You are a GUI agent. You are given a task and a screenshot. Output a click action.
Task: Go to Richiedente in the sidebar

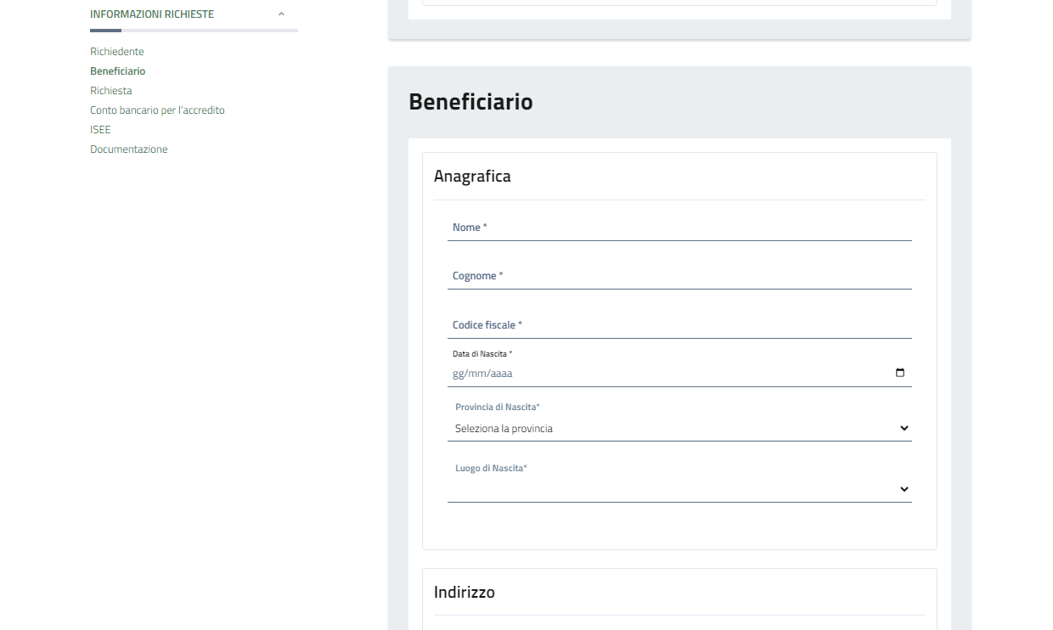(x=117, y=52)
